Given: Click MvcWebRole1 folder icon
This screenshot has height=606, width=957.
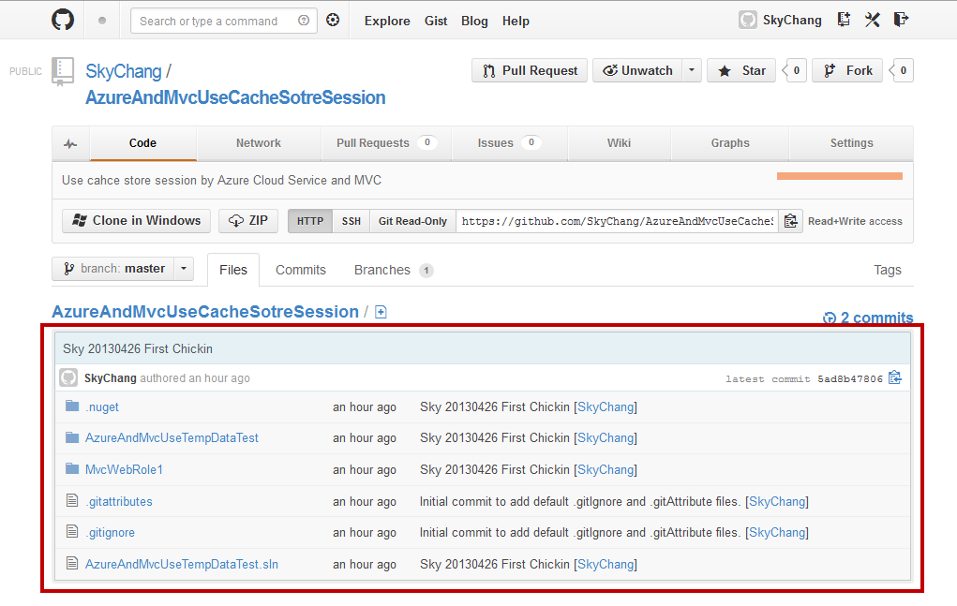Looking at the screenshot, I should click(72, 469).
